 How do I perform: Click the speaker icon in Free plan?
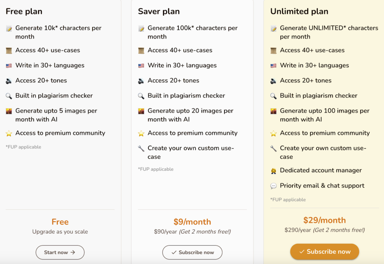tap(9, 81)
